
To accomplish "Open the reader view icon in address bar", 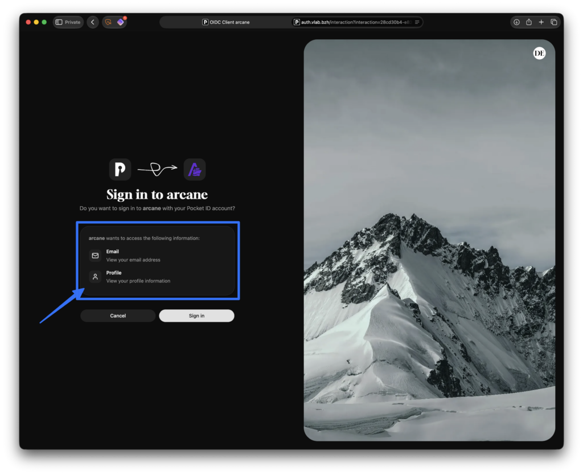I will click(x=417, y=22).
